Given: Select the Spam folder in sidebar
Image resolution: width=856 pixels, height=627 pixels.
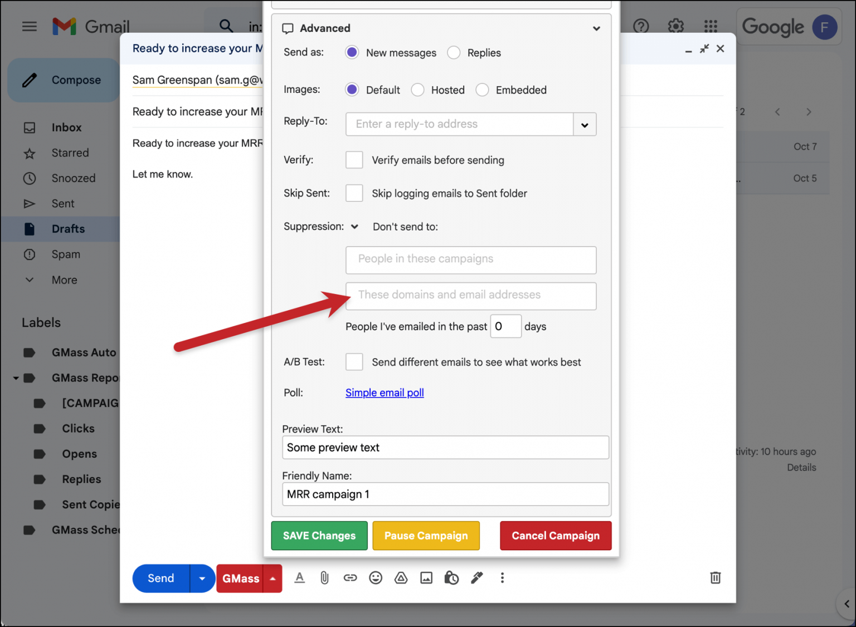Looking at the screenshot, I should [66, 254].
